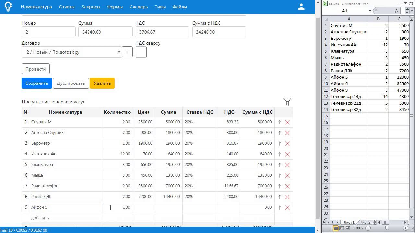415x233 pixels.
Task: Open Excel name box dropdown arrow
Action: point(370,11)
